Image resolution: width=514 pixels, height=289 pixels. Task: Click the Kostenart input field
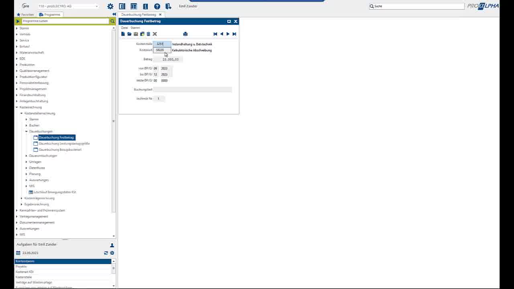tap(162, 50)
